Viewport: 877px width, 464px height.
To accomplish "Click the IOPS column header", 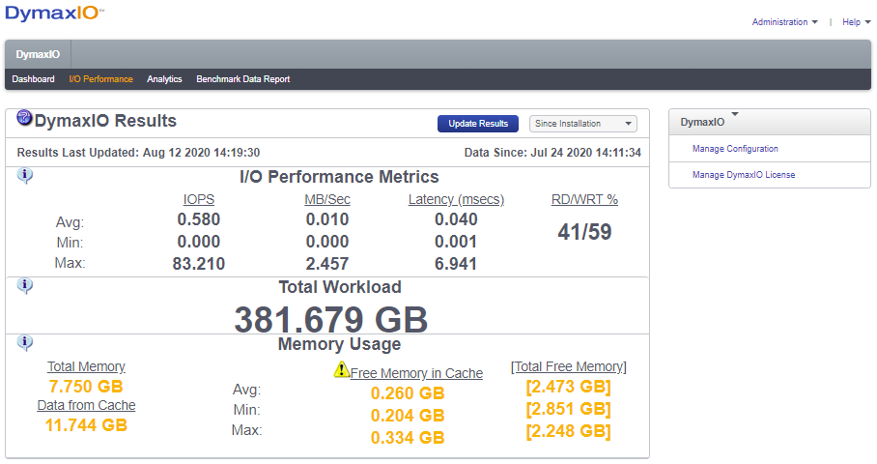I will point(199,200).
